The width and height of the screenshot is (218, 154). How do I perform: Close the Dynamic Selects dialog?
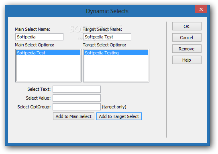tap(201, 9)
